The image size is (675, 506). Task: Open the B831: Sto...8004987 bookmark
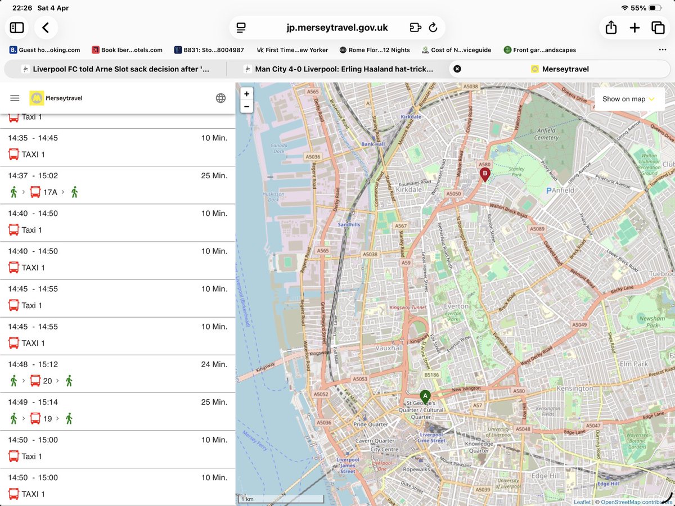tap(209, 50)
